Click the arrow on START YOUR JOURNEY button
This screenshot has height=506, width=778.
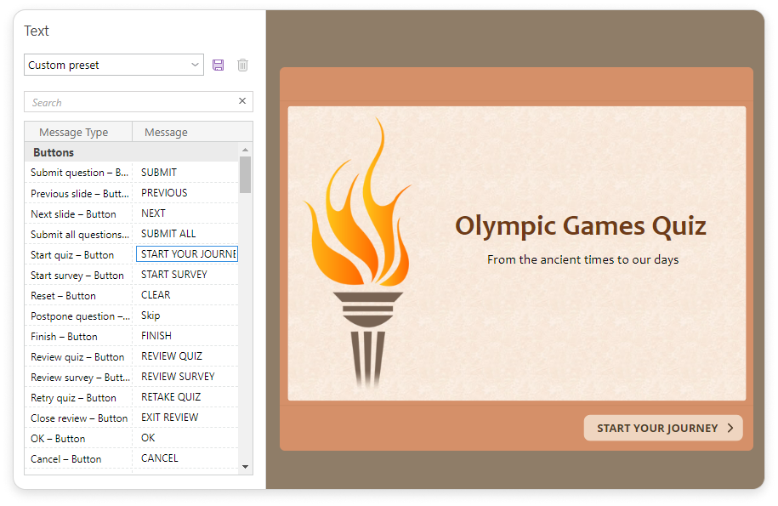(x=730, y=429)
